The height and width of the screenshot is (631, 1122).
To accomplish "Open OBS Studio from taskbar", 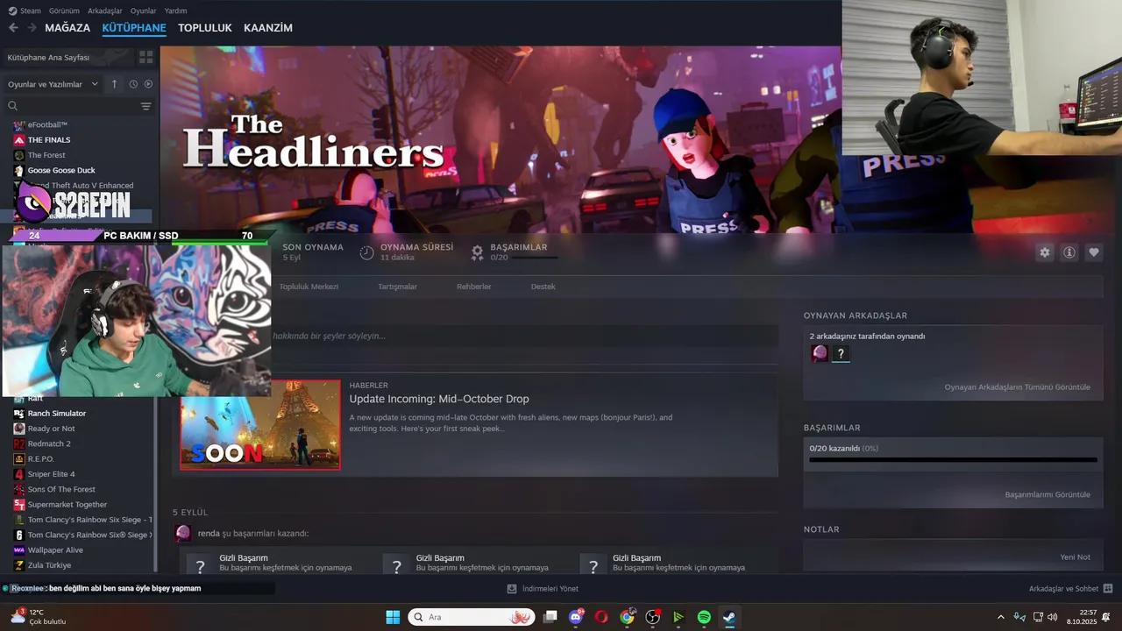I will (x=653, y=617).
